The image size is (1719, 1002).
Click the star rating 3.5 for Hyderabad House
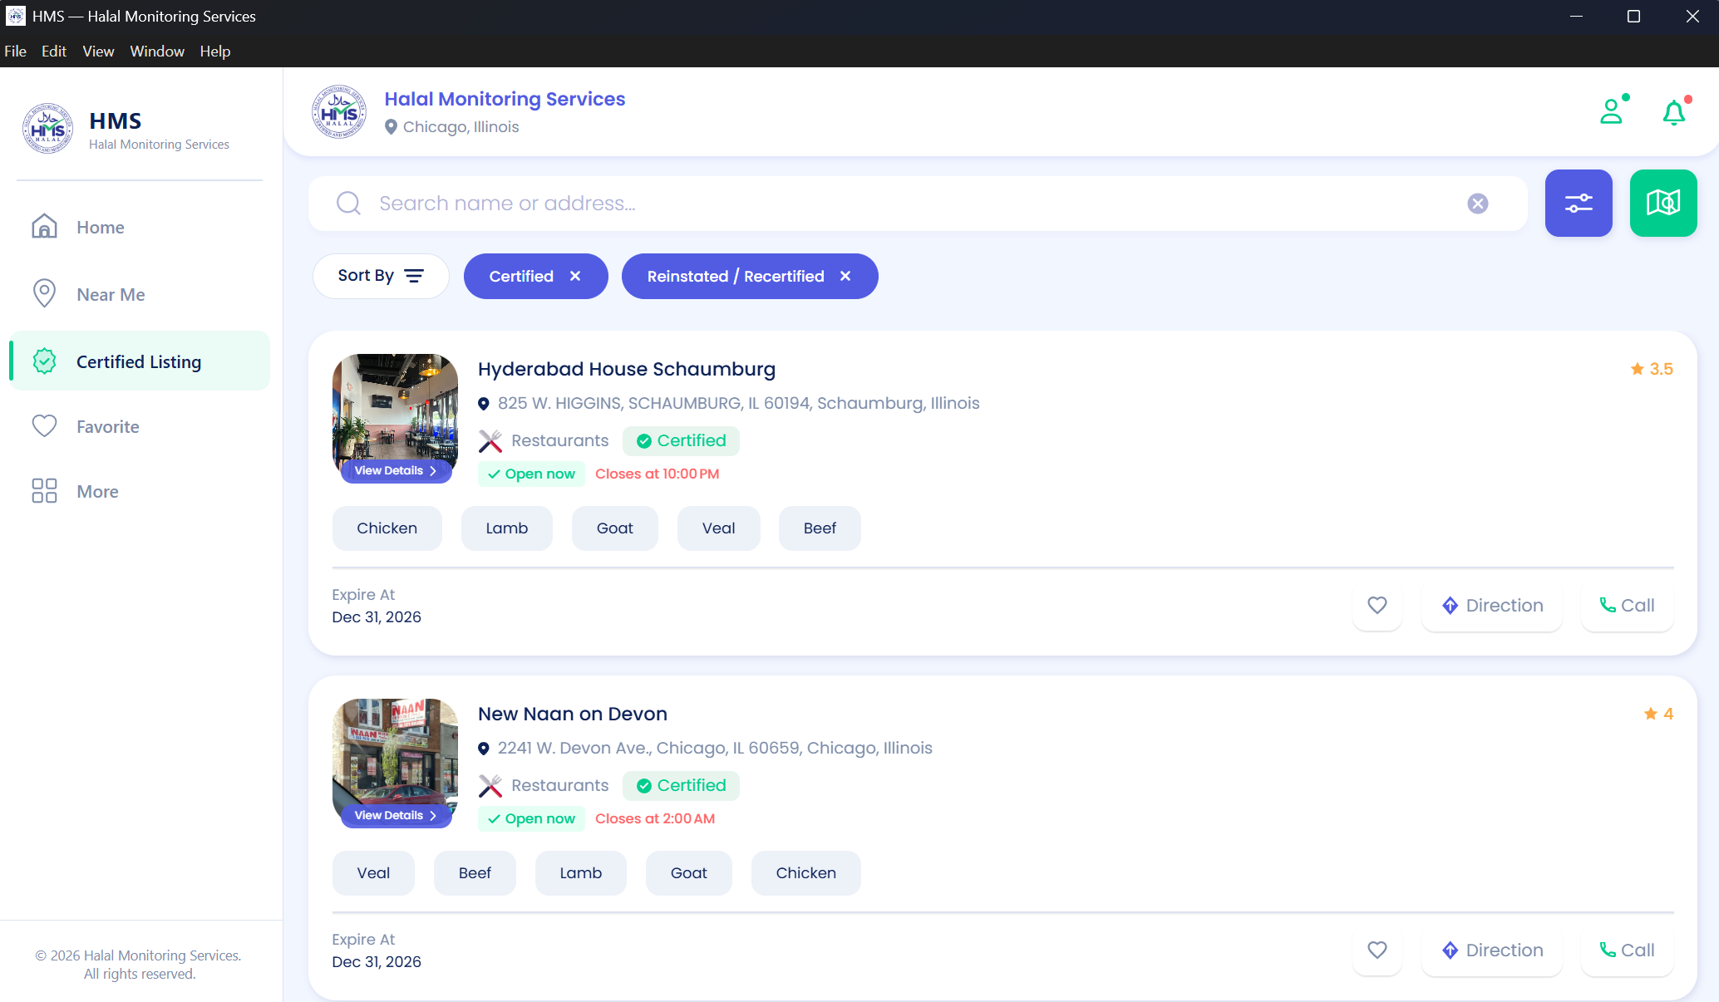coord(1652,369)
